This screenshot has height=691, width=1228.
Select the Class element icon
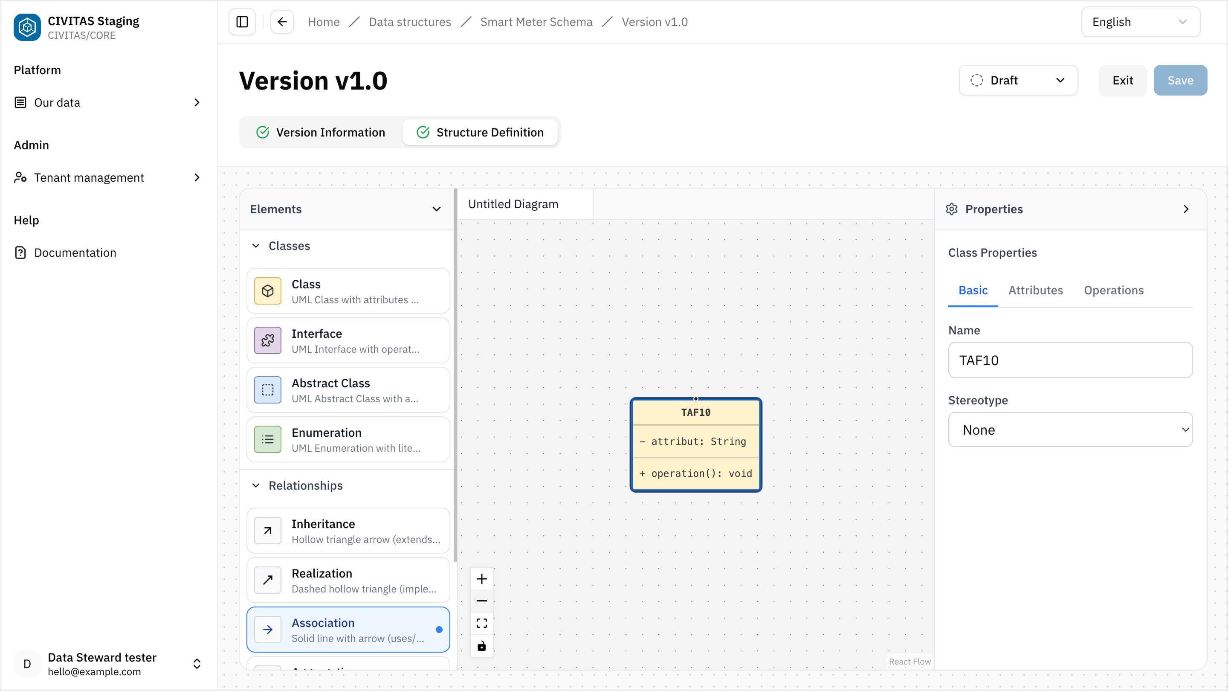[267, 291]
